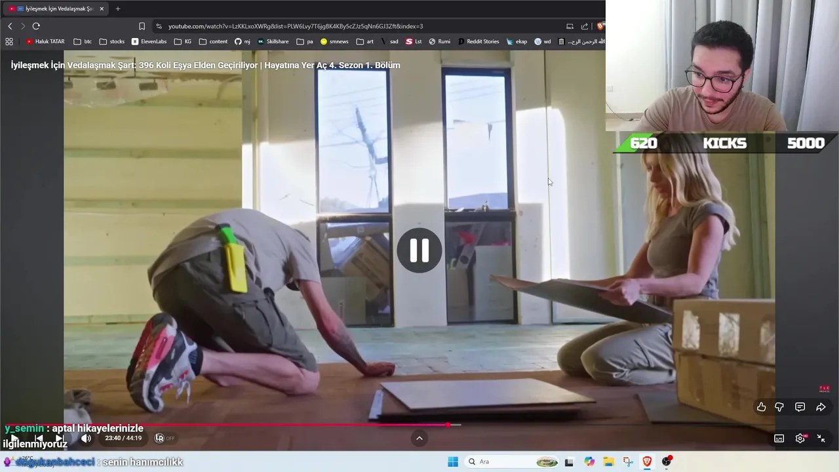
Task: Switch to Brave browser in the taskbar
Action: click(x=647, y=462)
